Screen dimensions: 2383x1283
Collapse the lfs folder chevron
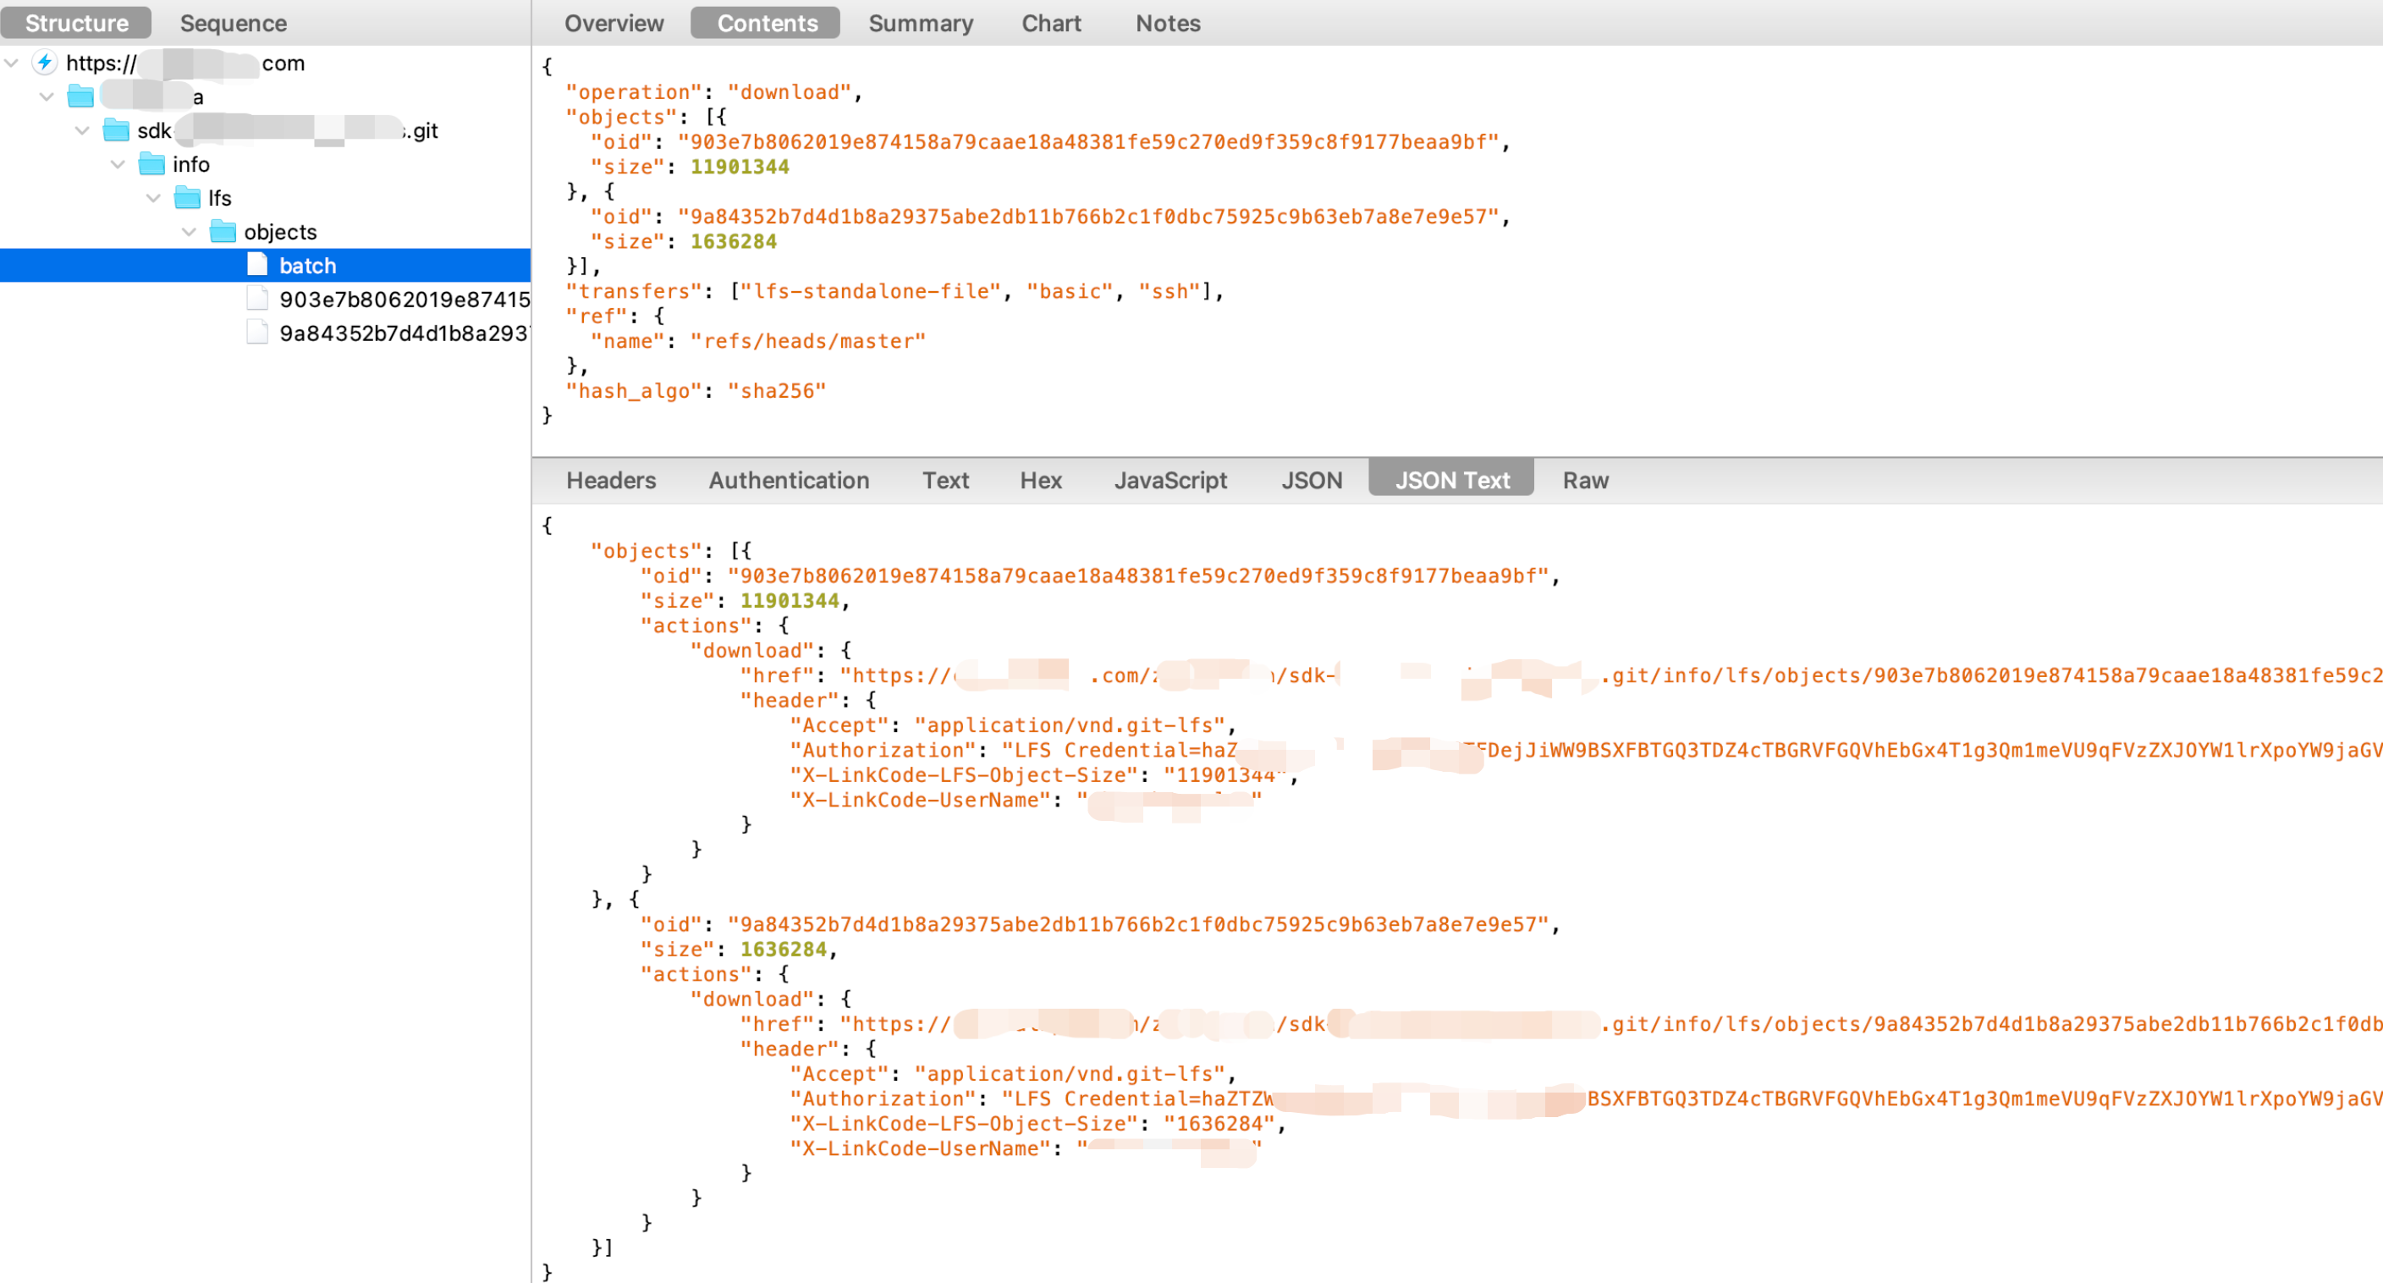coord(153,198)
